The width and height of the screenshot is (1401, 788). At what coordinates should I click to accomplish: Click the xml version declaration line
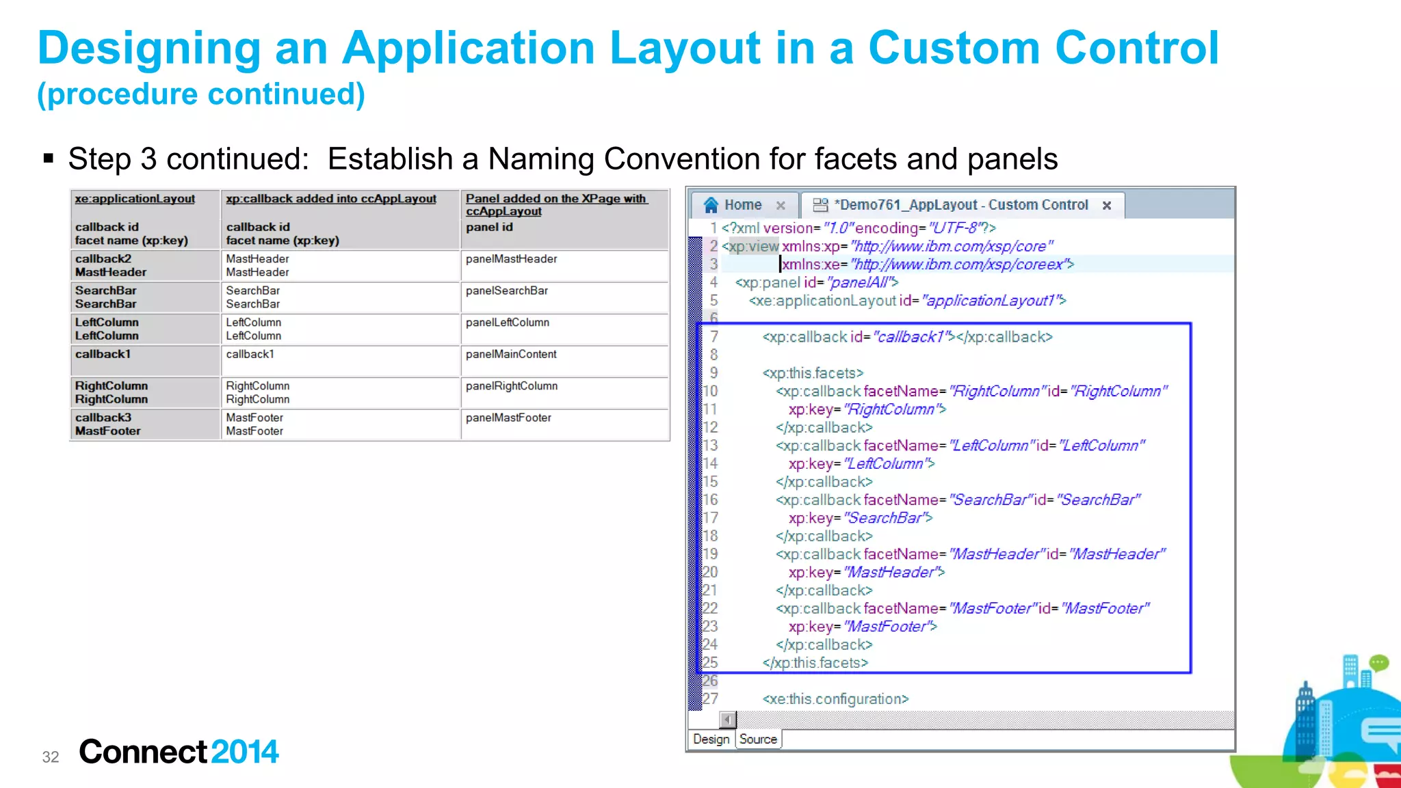pyautogui.click(x=859, y=228)
